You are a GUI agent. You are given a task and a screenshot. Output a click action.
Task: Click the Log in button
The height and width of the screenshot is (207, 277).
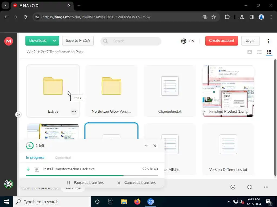point(250,41)
